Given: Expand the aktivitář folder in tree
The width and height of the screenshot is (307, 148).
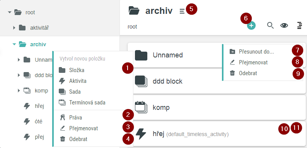Looking at the screenshot, I should point(14,28).
